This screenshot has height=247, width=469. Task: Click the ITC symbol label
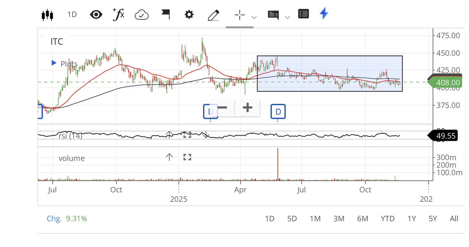pos(57,42)
